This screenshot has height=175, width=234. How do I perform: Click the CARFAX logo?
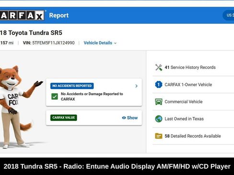pyautogui.click(x=22, y=15)
